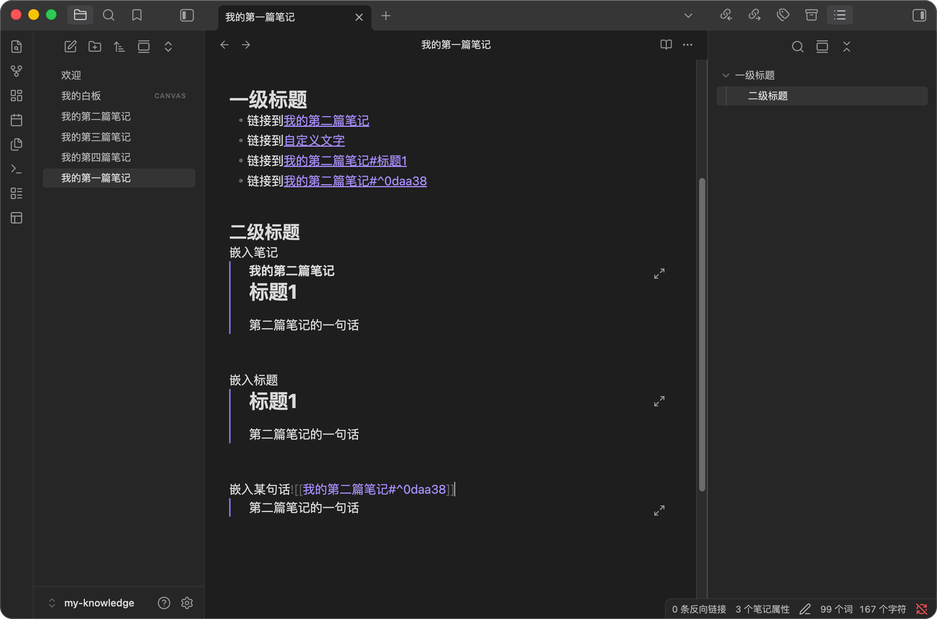Screen dimensions: 937x619
Task: Create a new folder in the file explorer
Action: 94,46
